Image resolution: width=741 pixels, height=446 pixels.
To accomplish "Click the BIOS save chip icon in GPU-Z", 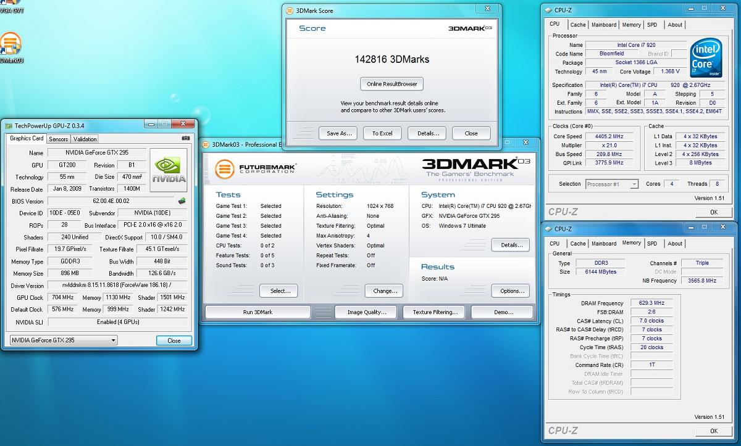I will (x=182, y=200).
